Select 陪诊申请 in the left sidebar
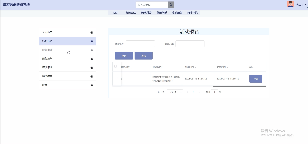308x144 pixels. tap(68, 67)
